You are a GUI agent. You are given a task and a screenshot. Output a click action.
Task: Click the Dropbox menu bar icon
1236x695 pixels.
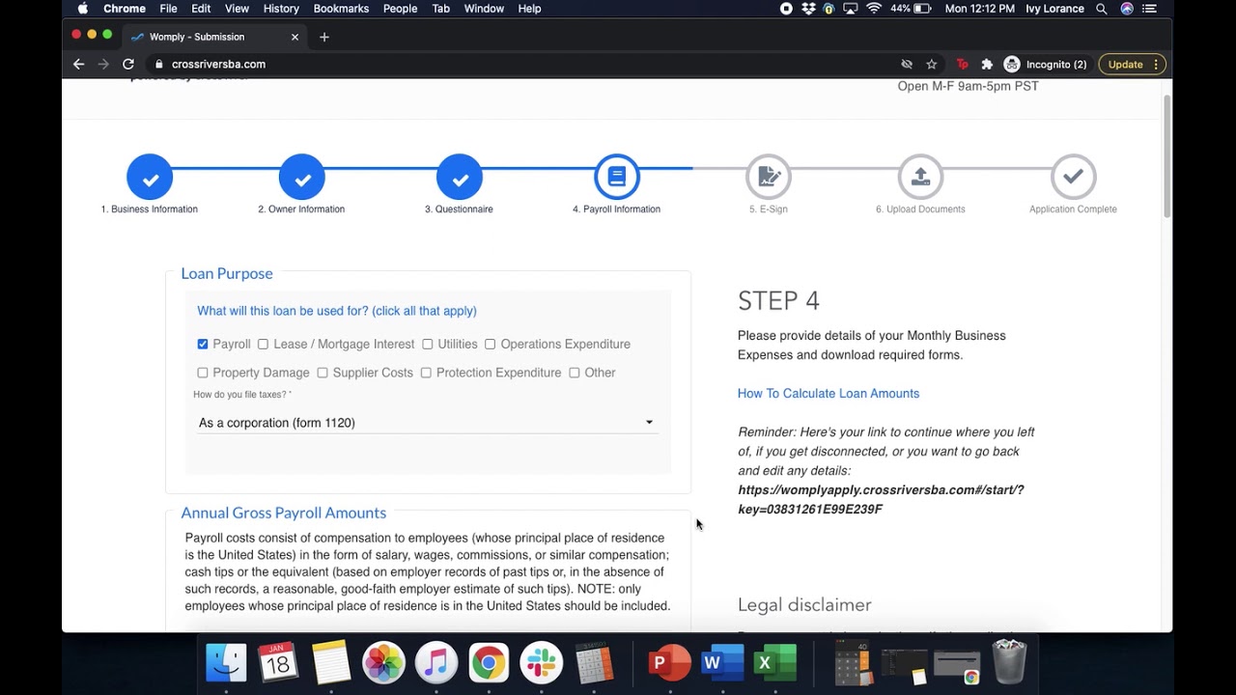click(808, 9)
